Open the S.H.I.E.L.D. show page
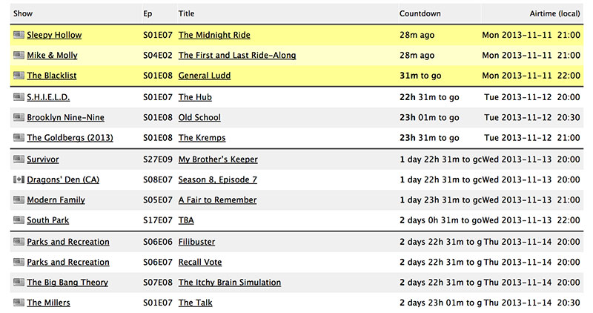 tap(48, 97)
